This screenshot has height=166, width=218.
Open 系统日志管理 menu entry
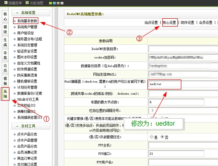pyautogui.click(x=27, y=45)
